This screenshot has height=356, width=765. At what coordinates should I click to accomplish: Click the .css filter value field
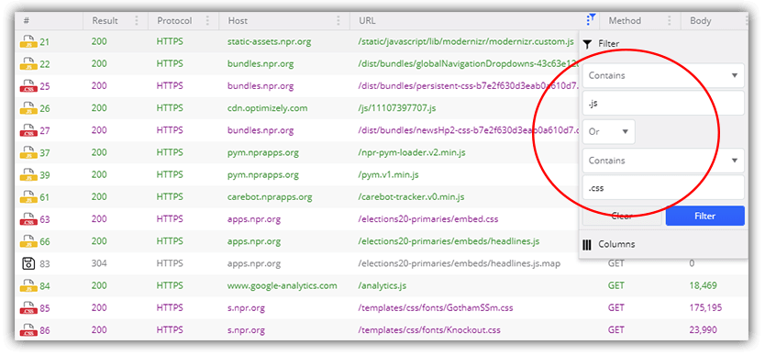pyautogui.click(x=663, y=187)
